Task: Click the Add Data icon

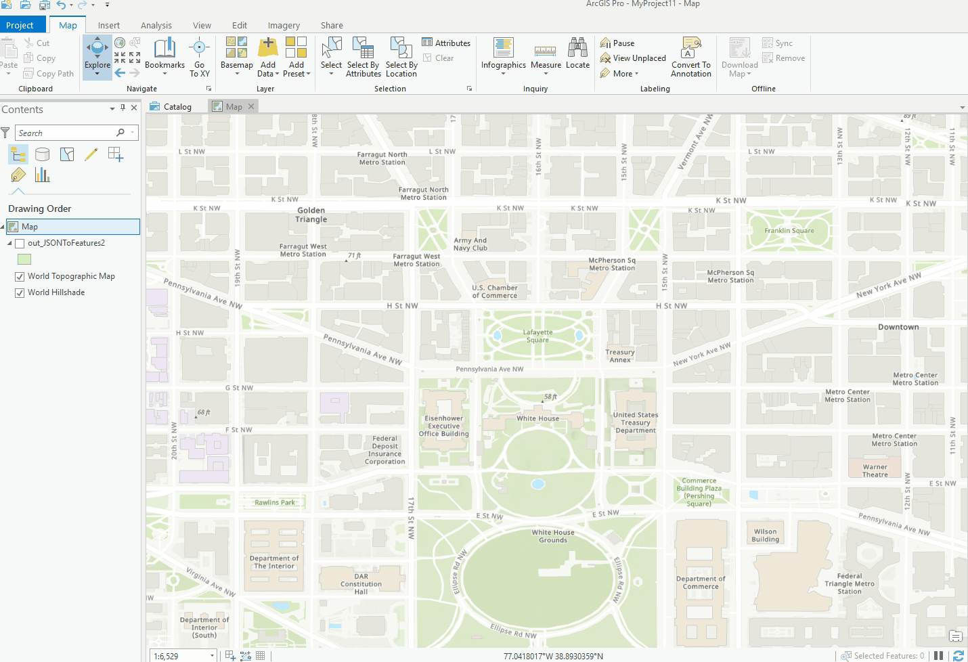Action: pyautogui.click(x=268, y=47)
